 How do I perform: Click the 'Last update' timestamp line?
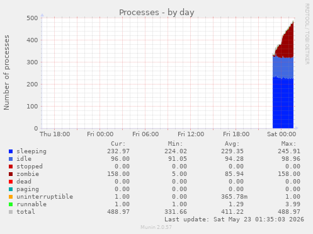234,219
